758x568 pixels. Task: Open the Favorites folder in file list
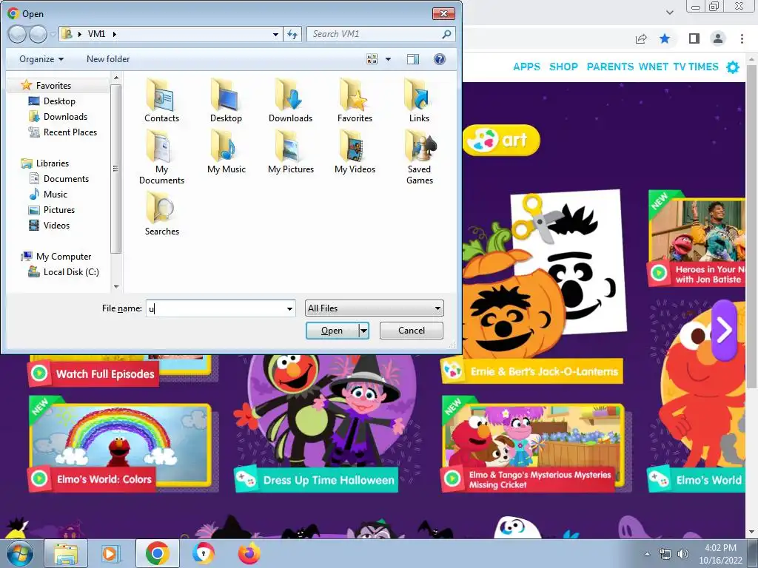coord(355,101)
